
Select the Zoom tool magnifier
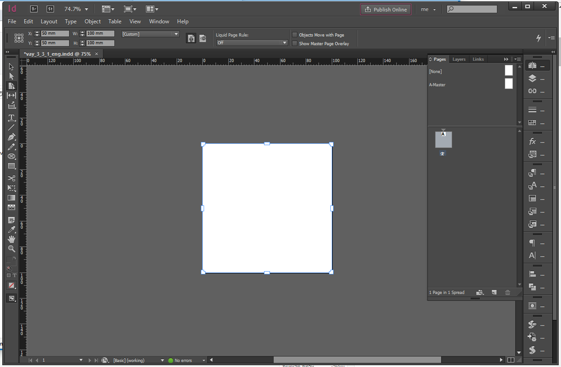[x=11, y=249]
